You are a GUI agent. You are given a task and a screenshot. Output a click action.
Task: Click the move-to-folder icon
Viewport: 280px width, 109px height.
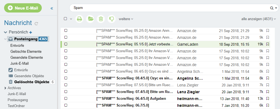(x=90, y=19)
